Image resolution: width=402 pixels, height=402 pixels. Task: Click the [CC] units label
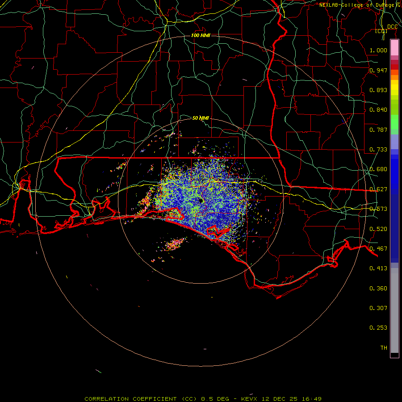pyautogui.click(x=381, y=31)
